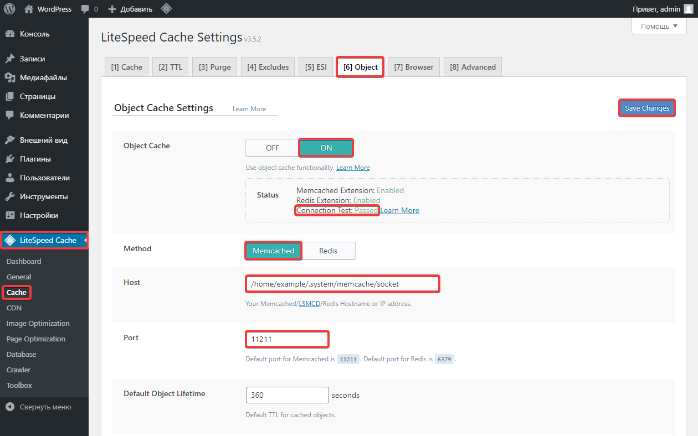Open the CDN submenu item
Viewport: 698px width, 436px height.
(14, 308)
